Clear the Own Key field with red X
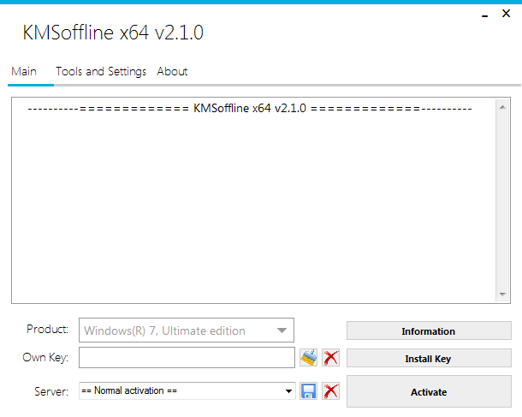This screenshot has width=522, height=417. tap(330, 358)
